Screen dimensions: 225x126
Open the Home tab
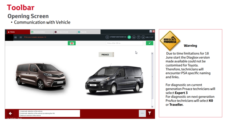(x=18, y=32)
